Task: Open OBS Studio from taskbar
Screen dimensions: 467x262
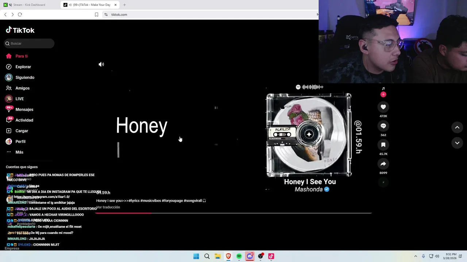Action: [260, 256]
